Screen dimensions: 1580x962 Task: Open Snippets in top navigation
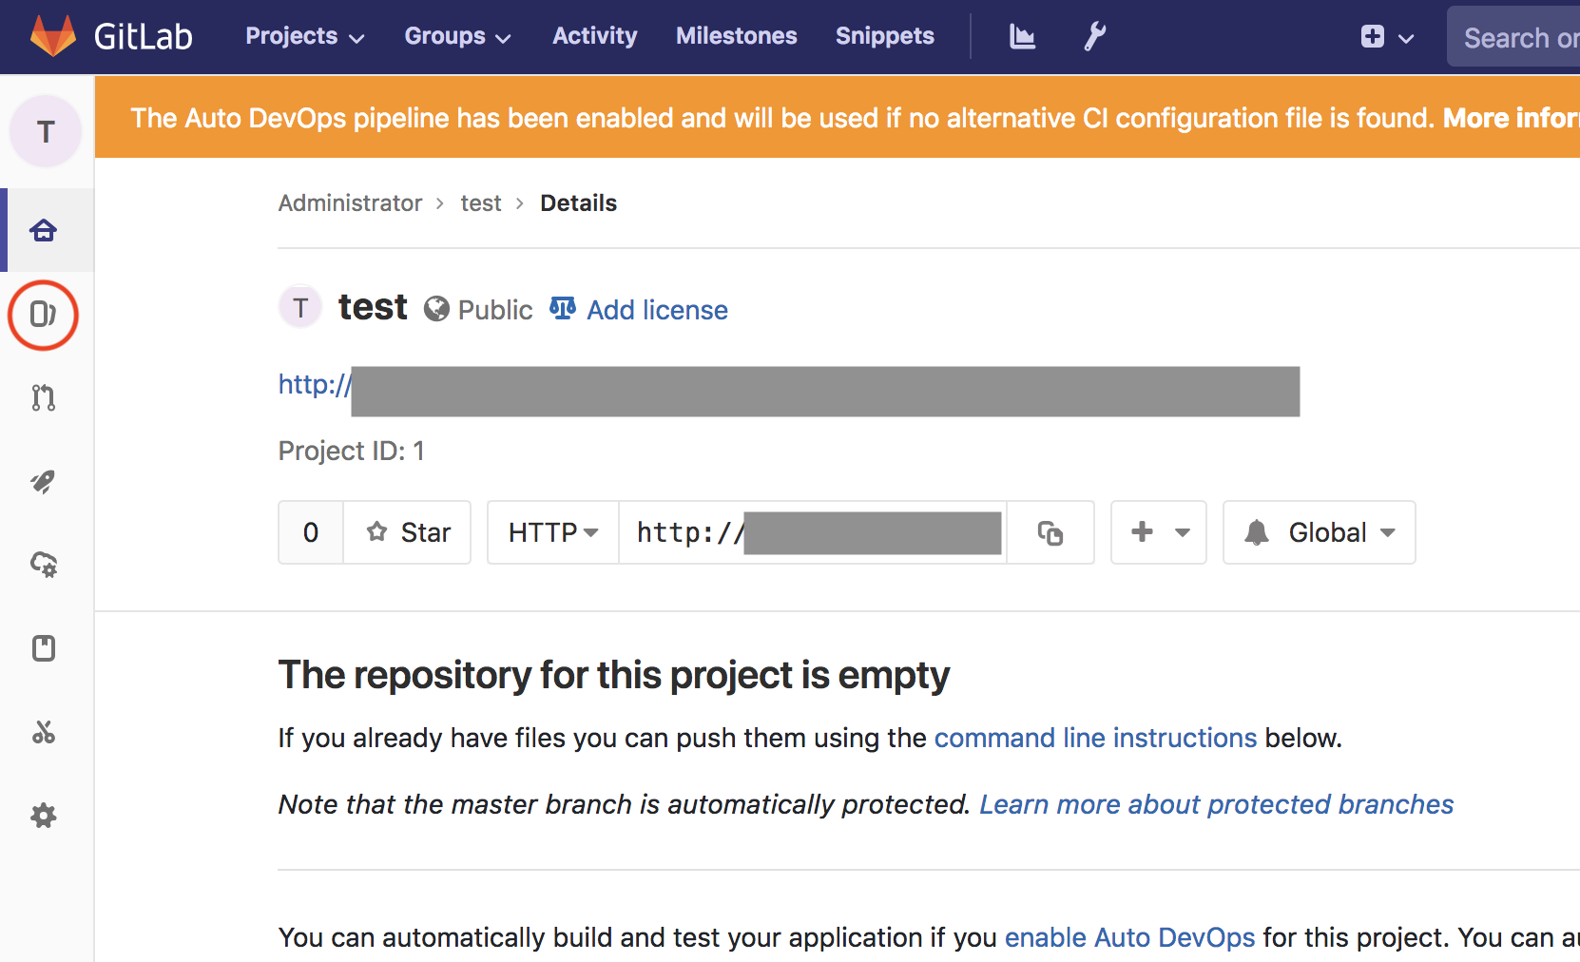(885, 36)
